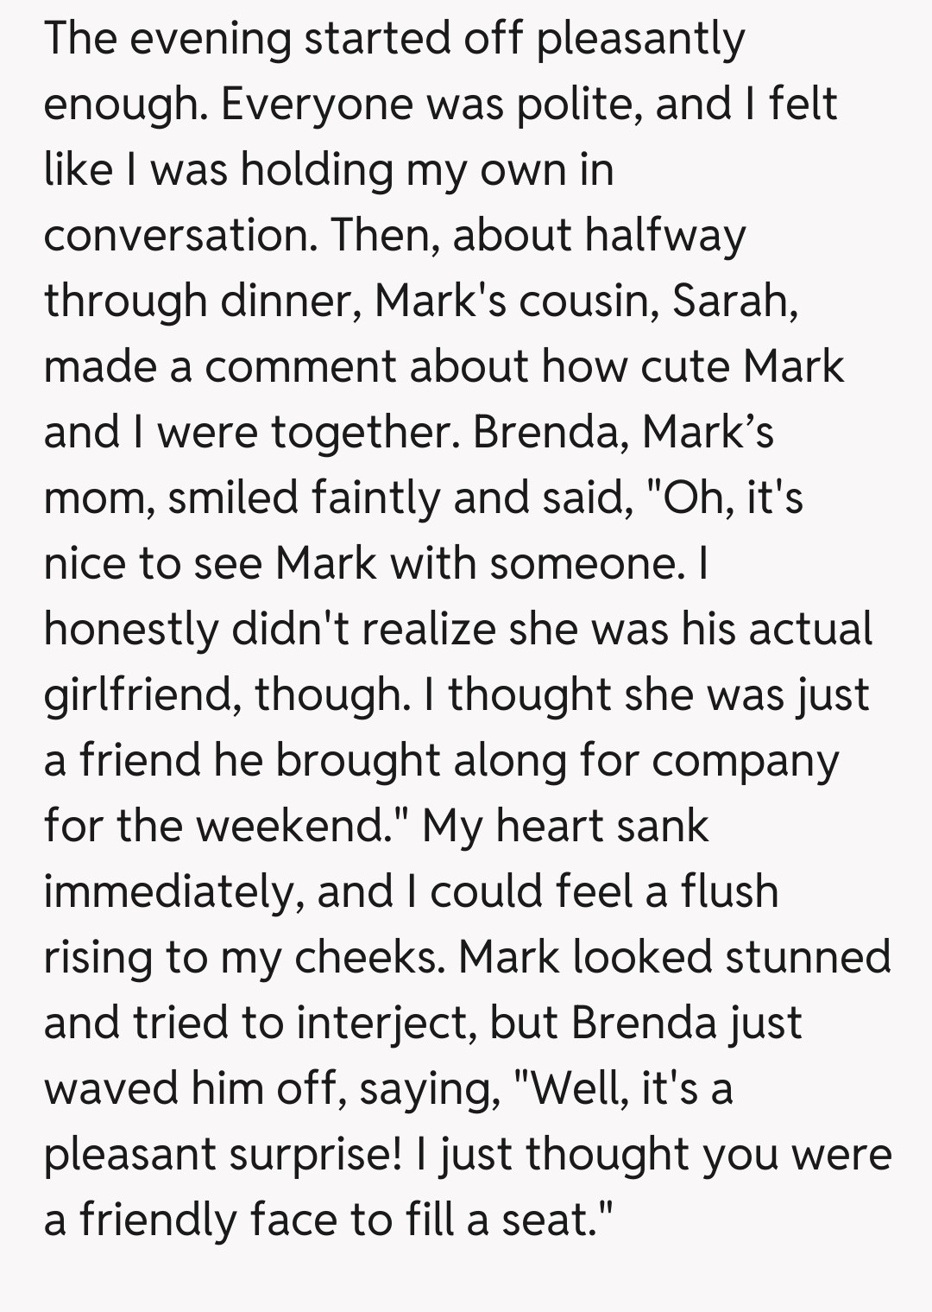The image size is (932, 1312).
Task: Select the word "halfway" in the paragraph
Action: (x=664, y=235)
